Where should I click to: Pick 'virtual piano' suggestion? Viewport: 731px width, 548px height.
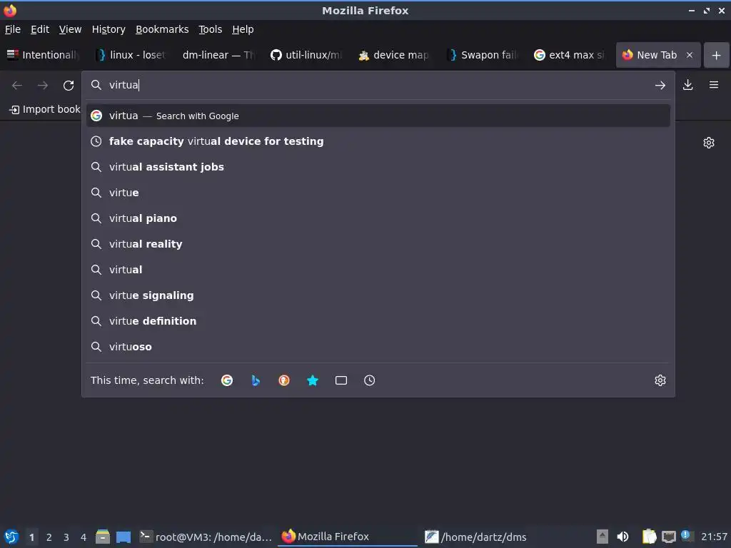[378, 218]
